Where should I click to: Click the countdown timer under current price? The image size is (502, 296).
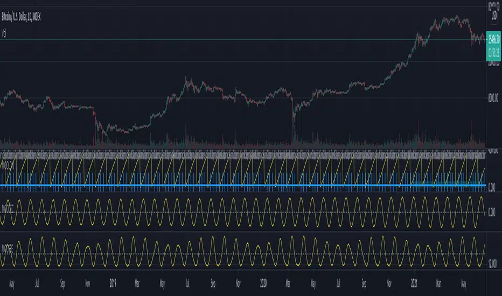pos(493,51)
